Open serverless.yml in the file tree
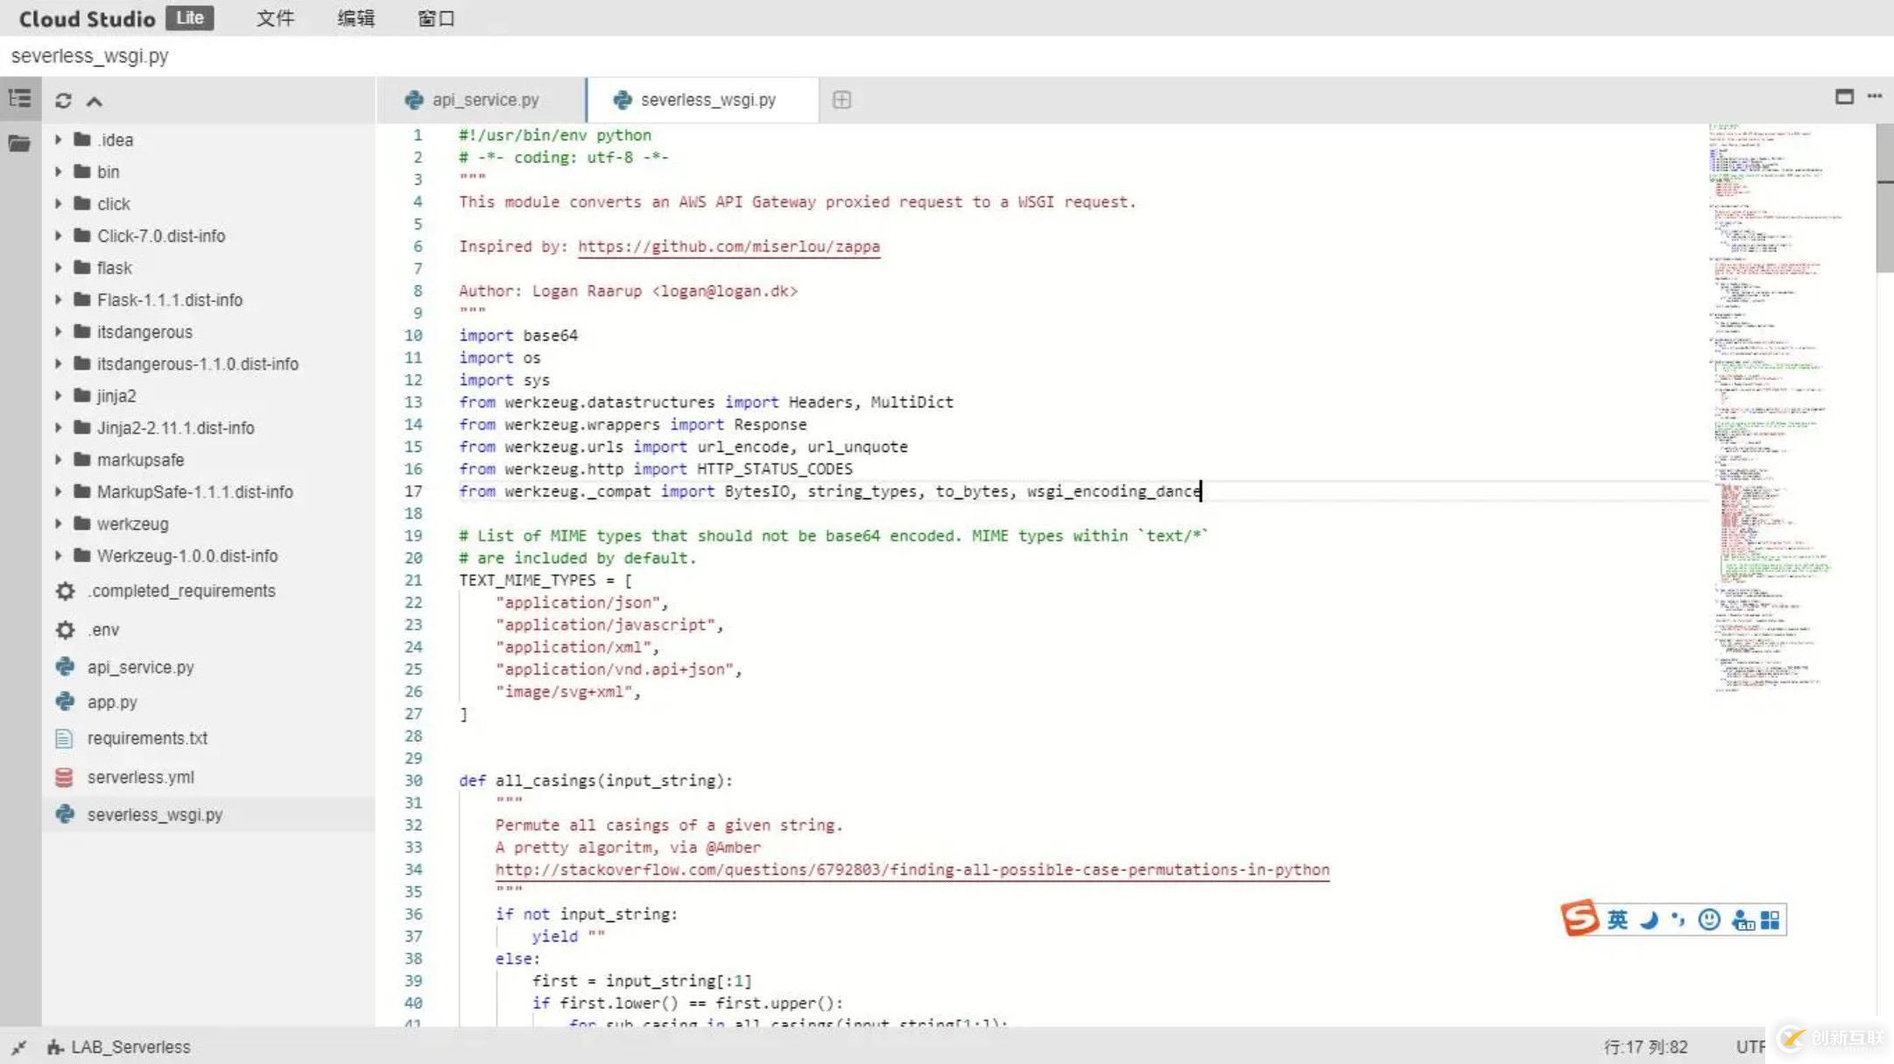Viewport: 1894px width, 1064px height. pyautogui.click(x=140, y=777)
